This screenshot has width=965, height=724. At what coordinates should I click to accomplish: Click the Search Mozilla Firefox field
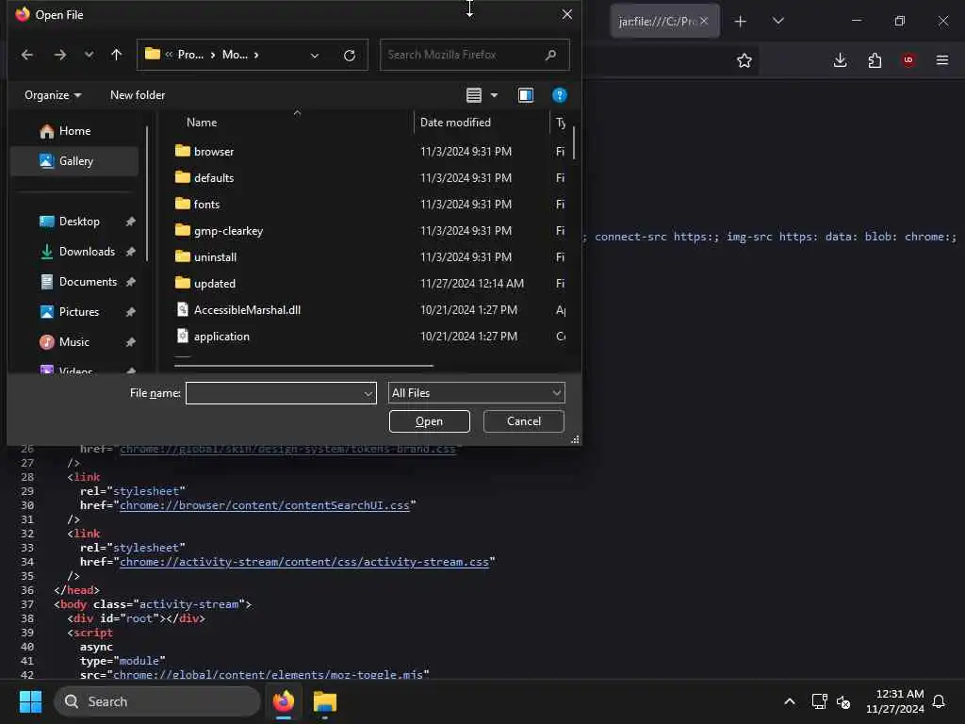475,55
